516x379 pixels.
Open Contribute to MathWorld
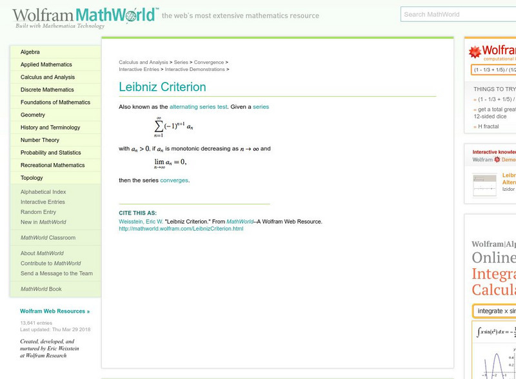[x=51, y=263]
